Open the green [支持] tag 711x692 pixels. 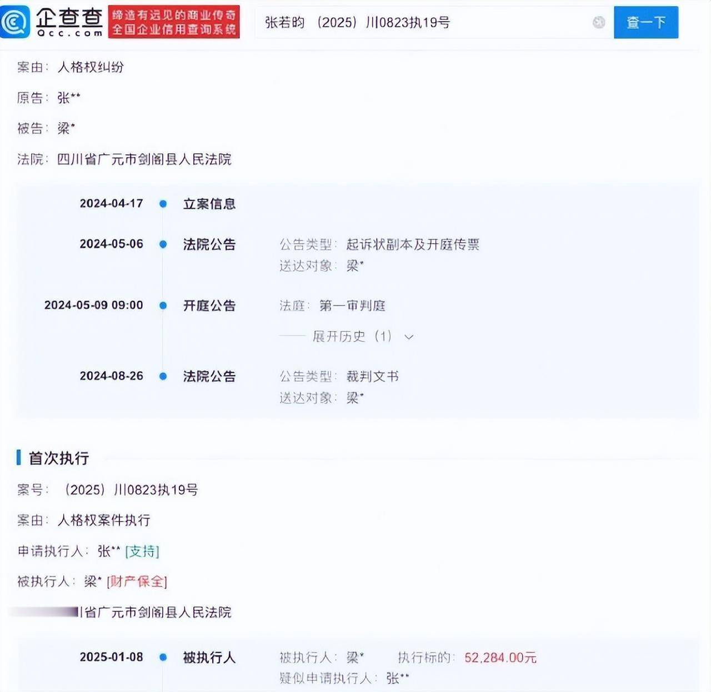[142, 551]
